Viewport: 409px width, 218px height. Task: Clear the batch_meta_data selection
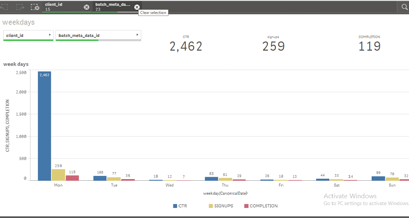pos(137,7)
